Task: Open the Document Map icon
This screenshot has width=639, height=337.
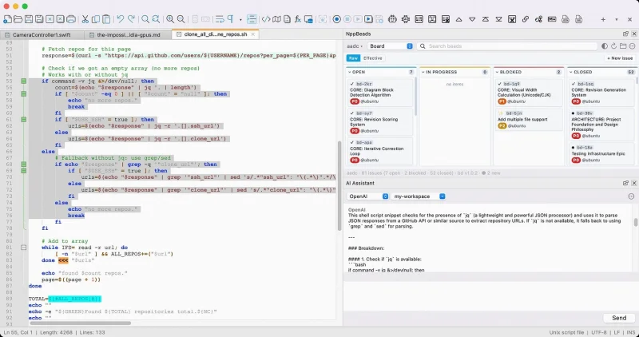Action: (276, 19)
